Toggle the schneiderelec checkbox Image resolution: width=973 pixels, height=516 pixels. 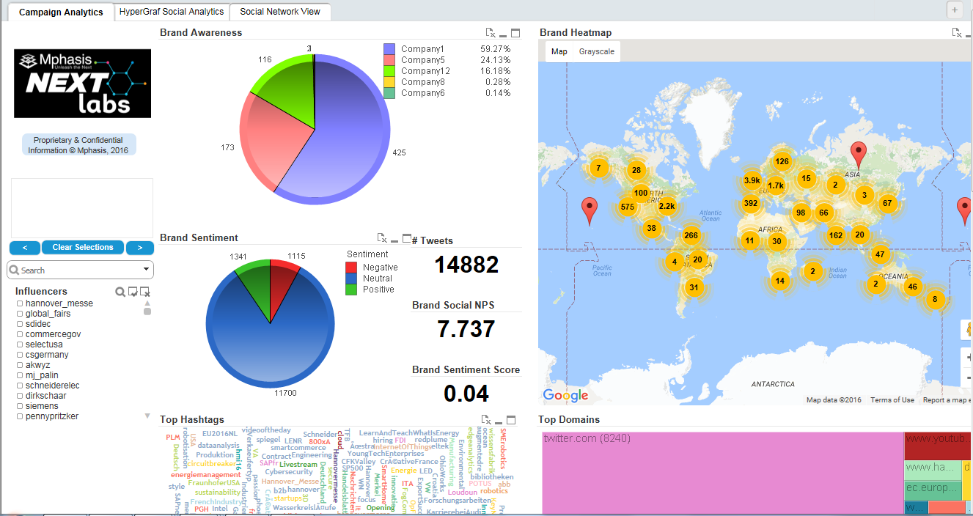pyautogui.click(x=20, y=386)
